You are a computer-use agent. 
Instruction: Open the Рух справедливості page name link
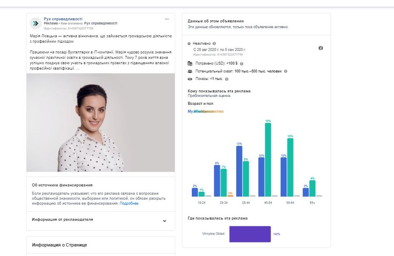[x=63, y=19]
